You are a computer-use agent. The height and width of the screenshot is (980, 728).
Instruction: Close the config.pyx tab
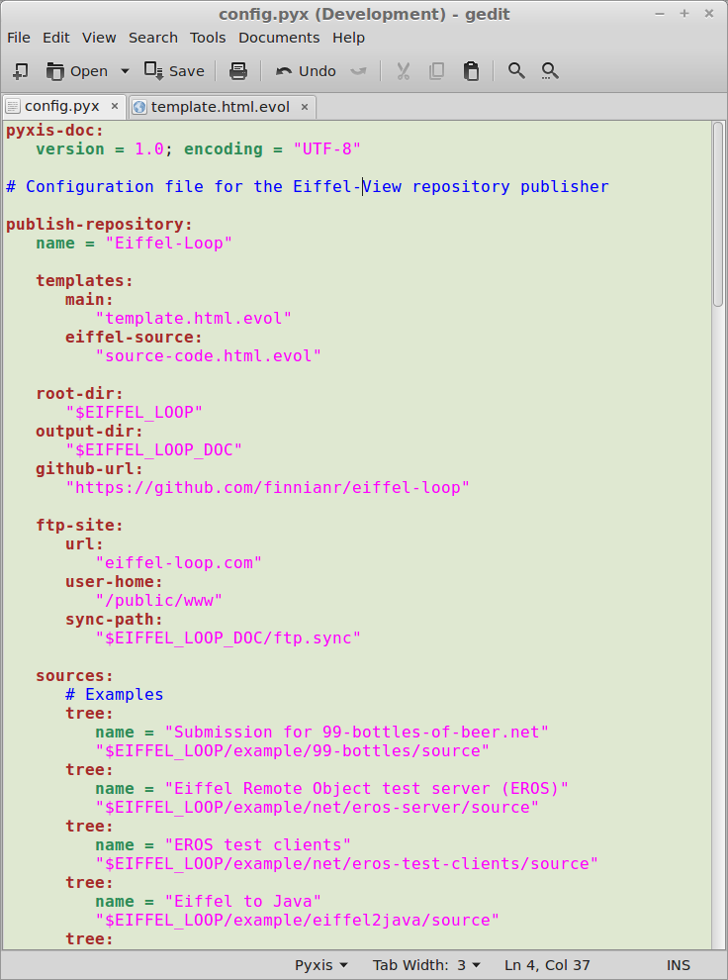[115, 106]
